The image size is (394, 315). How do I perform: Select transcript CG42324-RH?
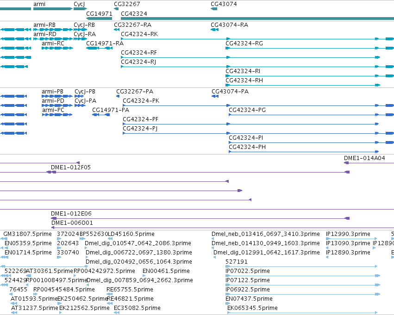coord(244,80)
